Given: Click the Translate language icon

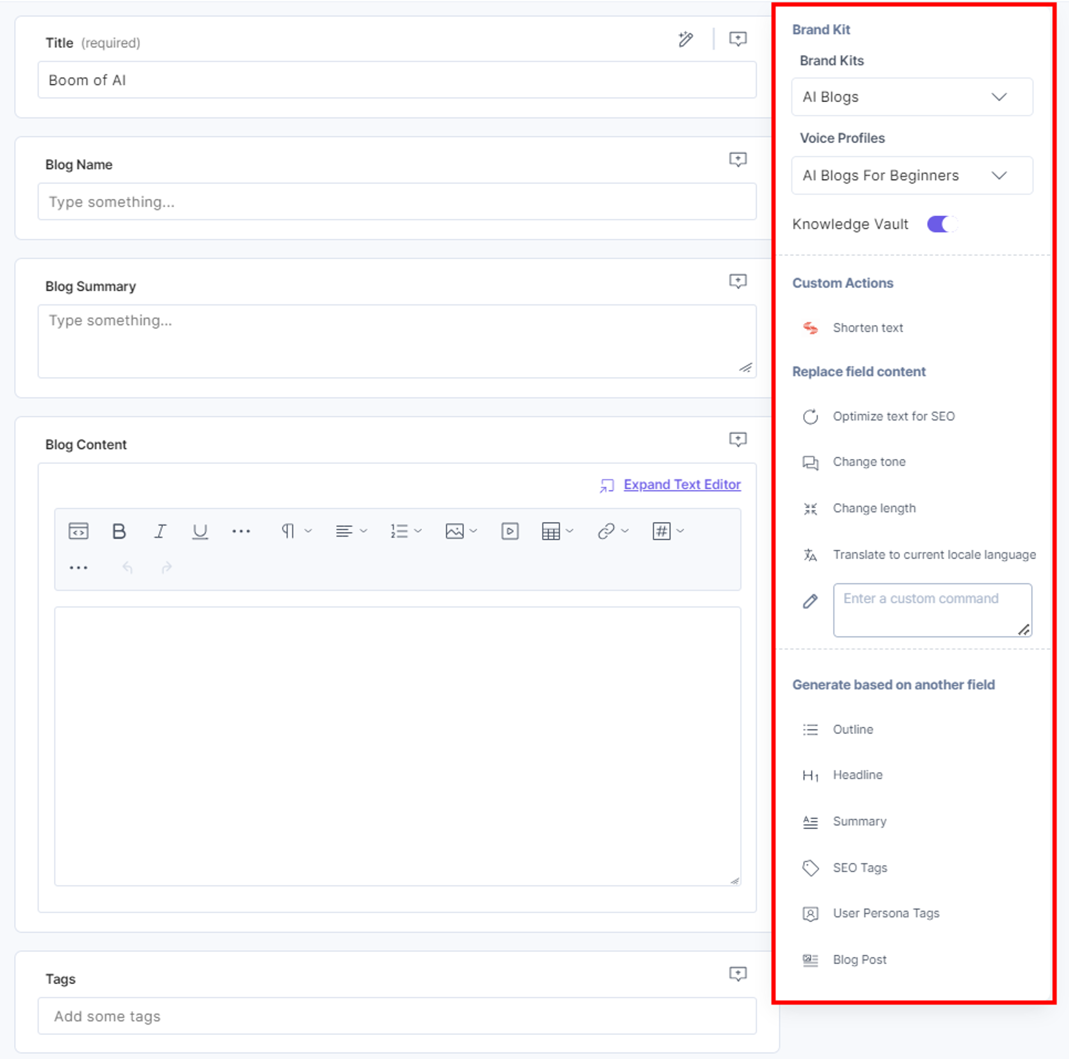Looking at the screenshot, I should 810,555.
